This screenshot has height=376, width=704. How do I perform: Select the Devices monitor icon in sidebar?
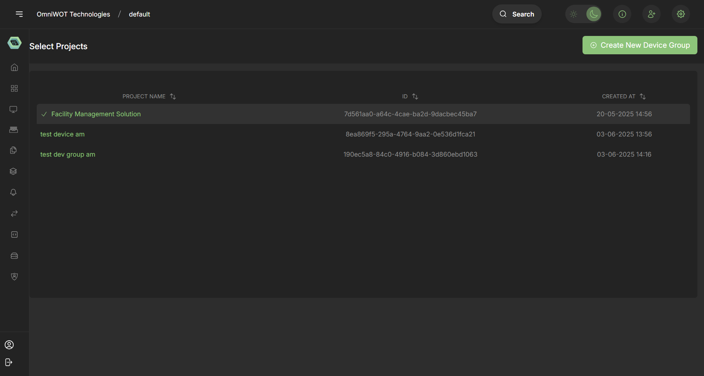click(x=14, y=109)
